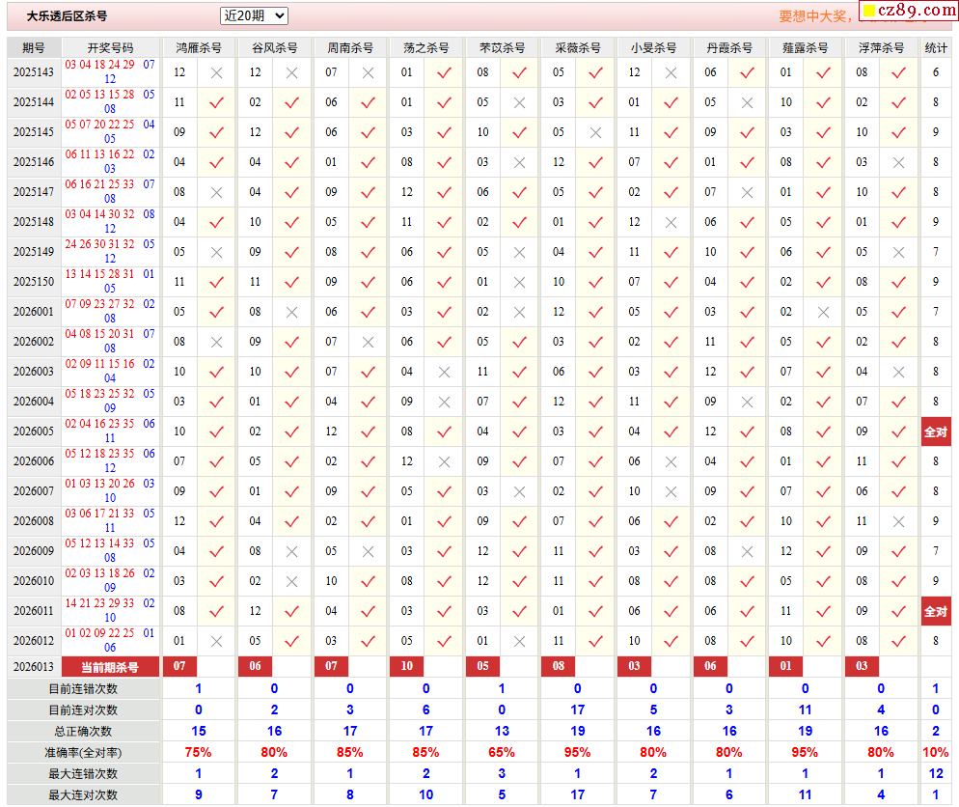The width and height of the screenshot is (959, 807).
Task: Click the check mark for 荡之杀号 in row 2025143
Action: pos(444,72)
